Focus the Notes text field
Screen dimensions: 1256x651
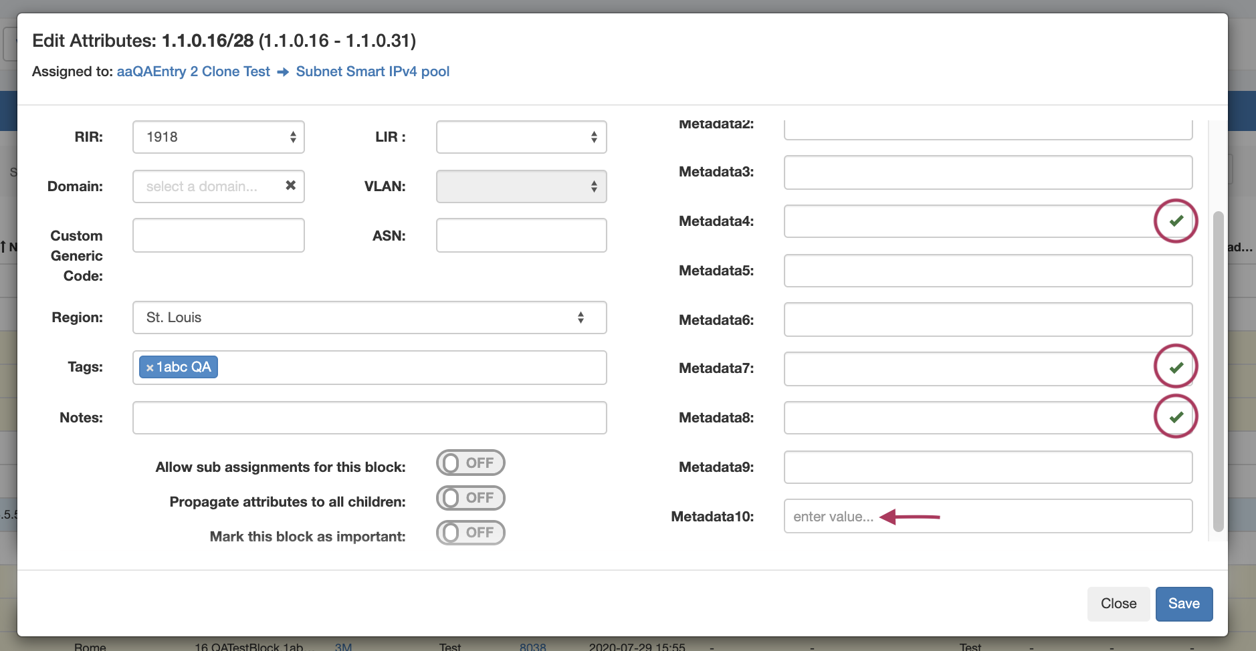[369, 418]
